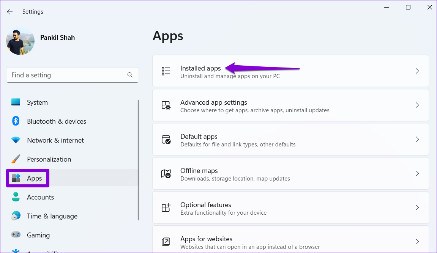Open Gaming settings from the sidebar
437x253 pixels.
coord(38,235)
